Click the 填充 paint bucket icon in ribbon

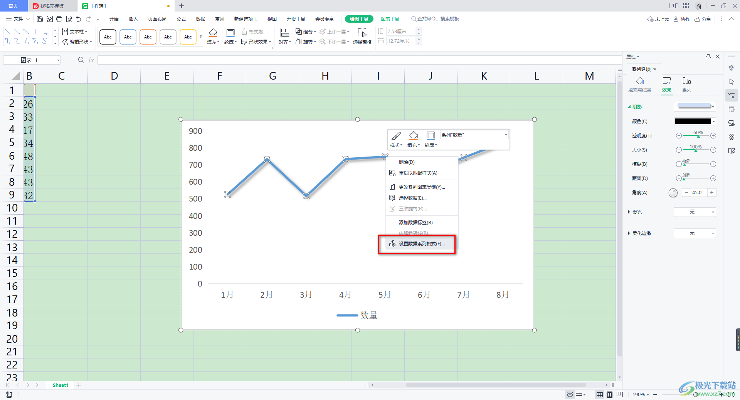pyautogui.click(x=213, y=33)
